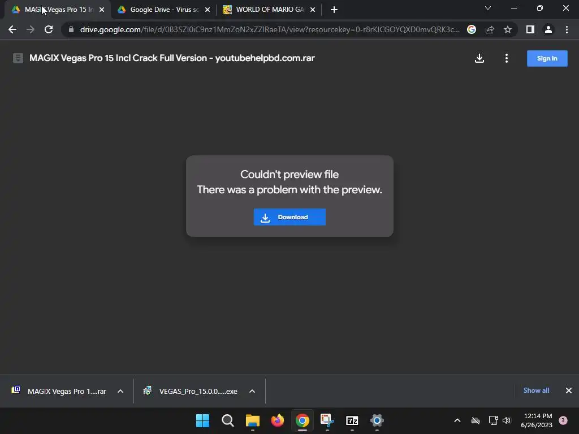Click the blue Sign in button
Screen dimensions: 579x434
[547, 58]
